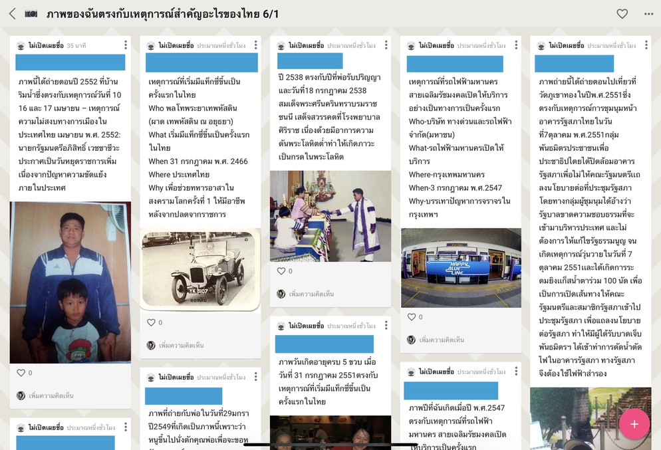Add a new post with the pink plus button
The width and height of the screenshot is (661, 450).
tap(634, 424)
